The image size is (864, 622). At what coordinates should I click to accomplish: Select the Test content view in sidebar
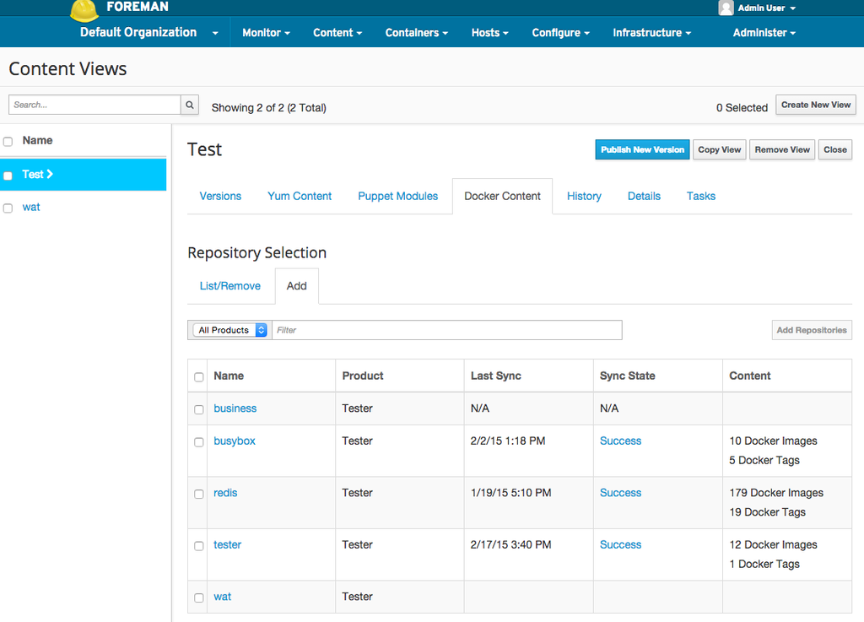pos(84,175)
